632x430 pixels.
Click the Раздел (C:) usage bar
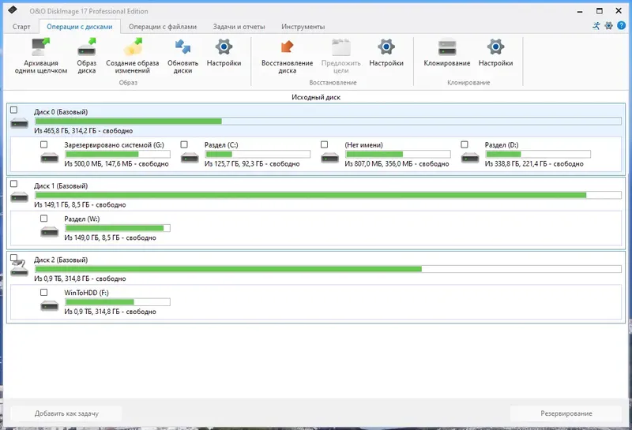pyautogui.click(x=258, y=154)
